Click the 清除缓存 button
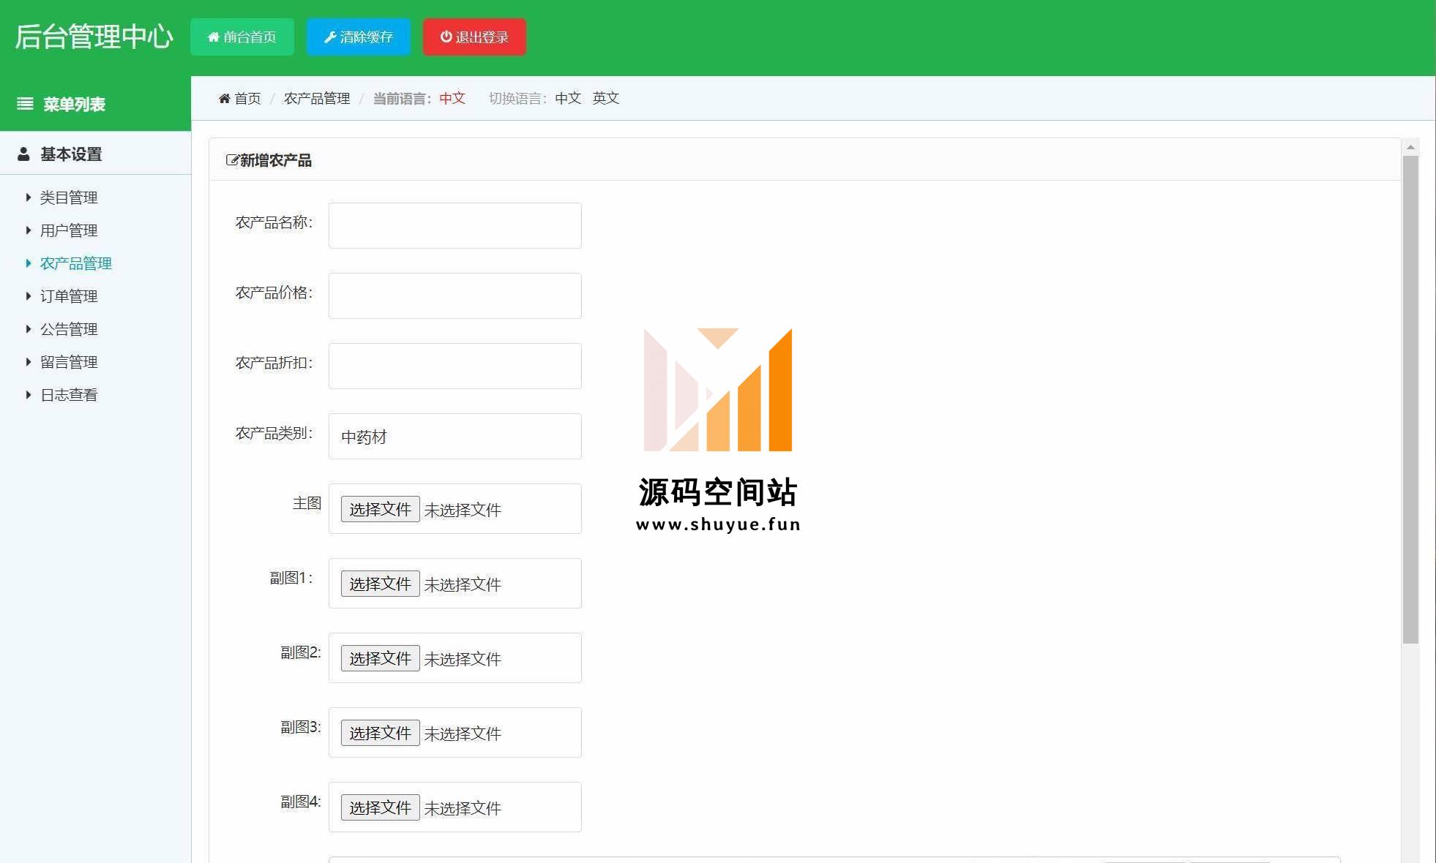The width and height of the screenshot is (1436, 863). click(359, 37)
